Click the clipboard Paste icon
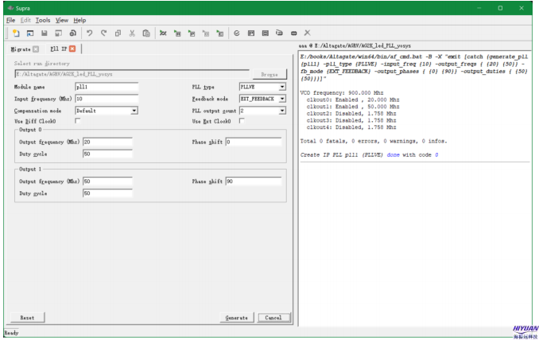 (146, 33)
